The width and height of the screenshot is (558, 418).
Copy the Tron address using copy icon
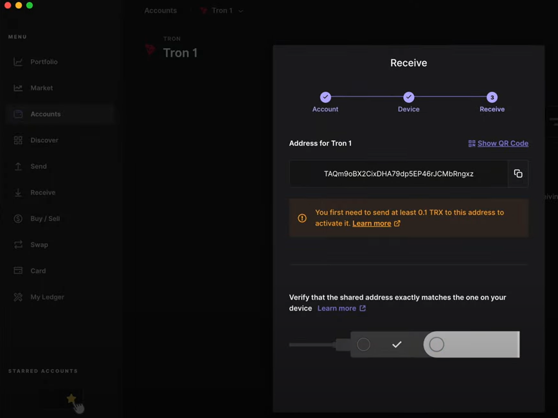tap(517, 174)
